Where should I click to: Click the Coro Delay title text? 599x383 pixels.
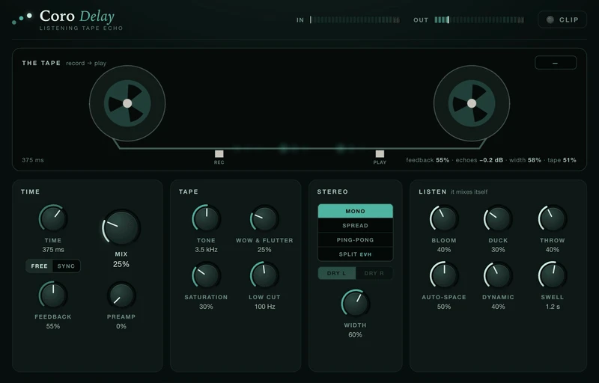(77, 16)
